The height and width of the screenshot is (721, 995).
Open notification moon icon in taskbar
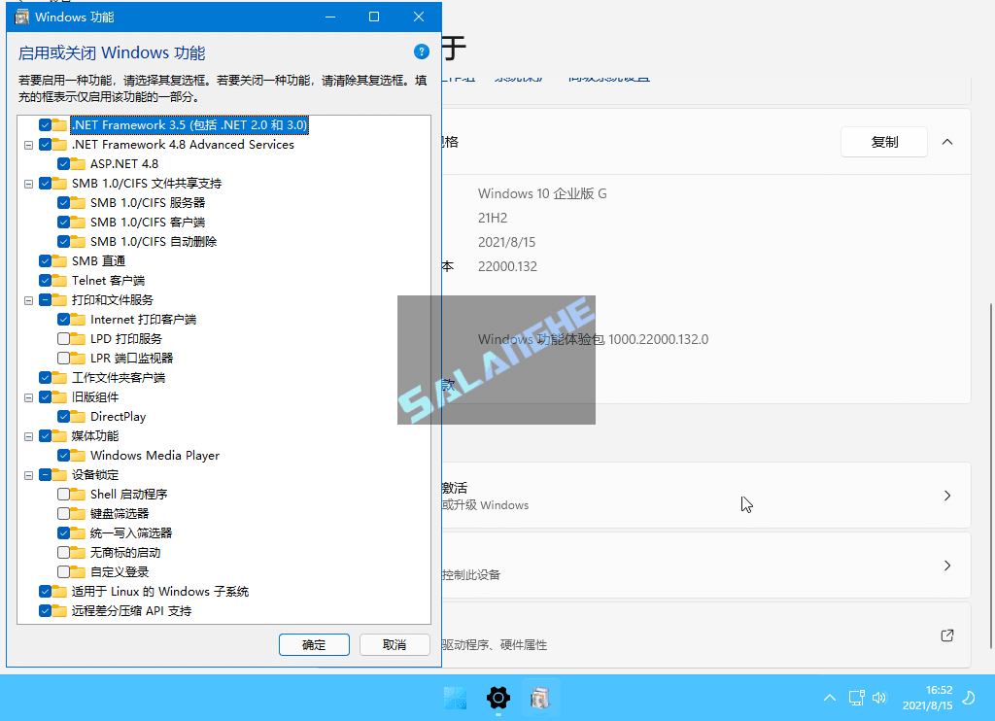pos(969,698)
